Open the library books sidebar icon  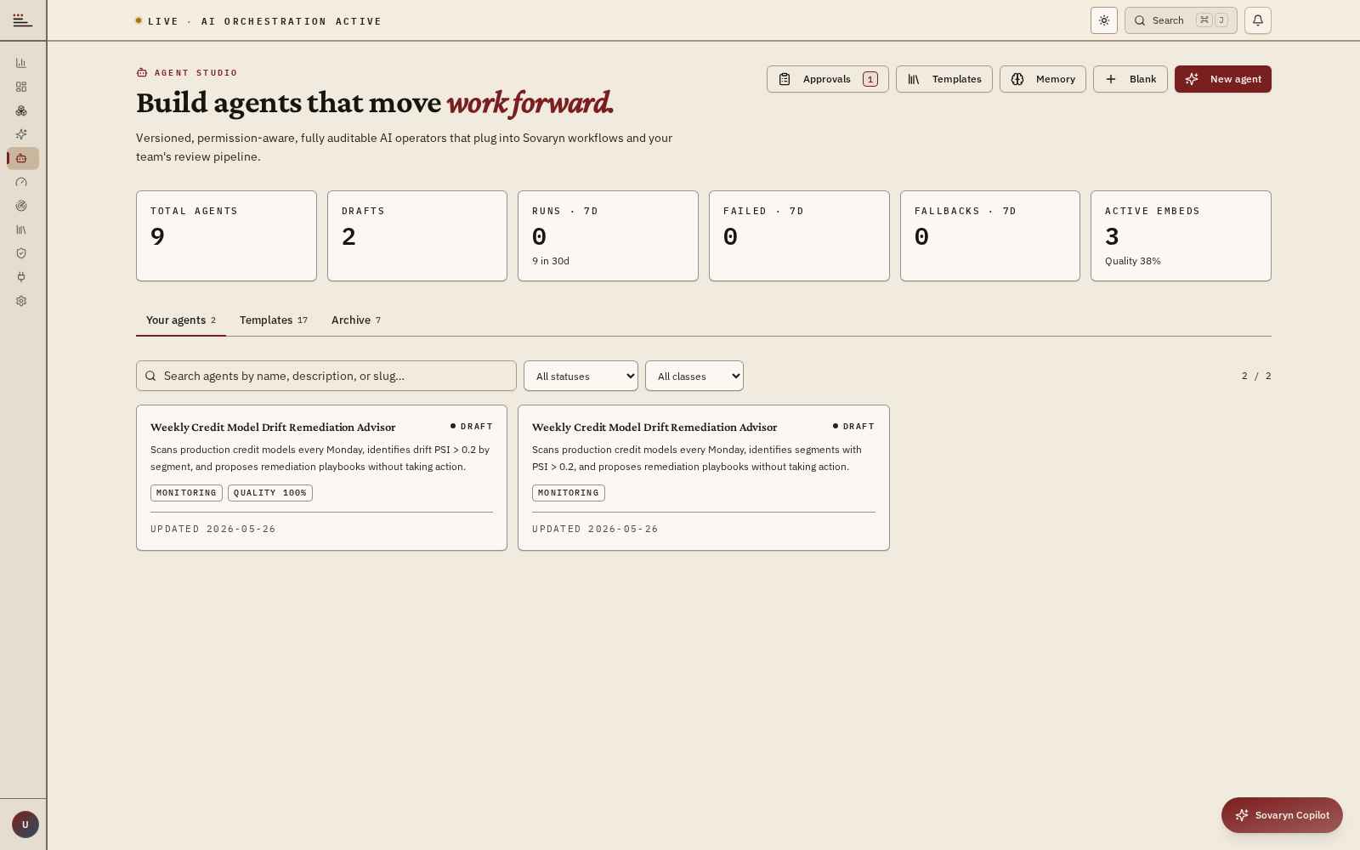[x=21, y=229]
